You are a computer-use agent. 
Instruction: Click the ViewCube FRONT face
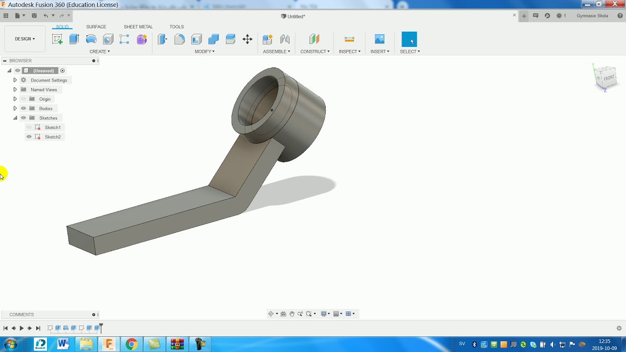point(608,78)
